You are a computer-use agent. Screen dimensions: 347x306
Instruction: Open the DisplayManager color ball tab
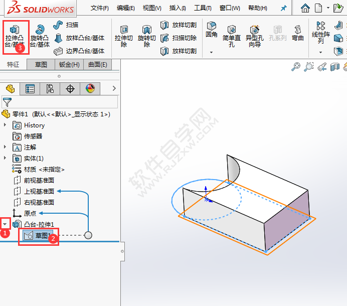click(90, 89)
